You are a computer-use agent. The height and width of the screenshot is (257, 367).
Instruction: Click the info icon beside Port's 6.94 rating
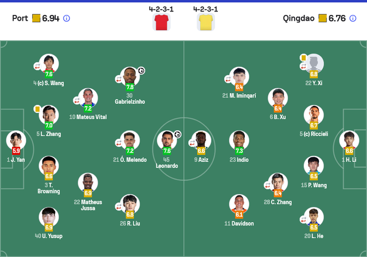click(x=67, y=18)
